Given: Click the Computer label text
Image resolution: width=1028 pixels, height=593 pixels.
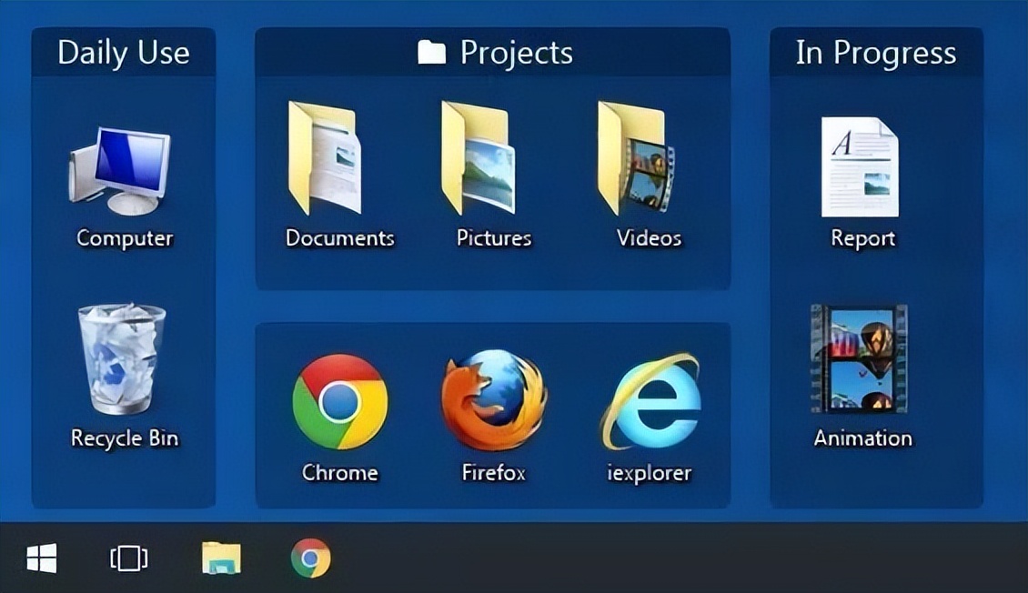Looking at the screenshot, I should [x=125, y=238].
